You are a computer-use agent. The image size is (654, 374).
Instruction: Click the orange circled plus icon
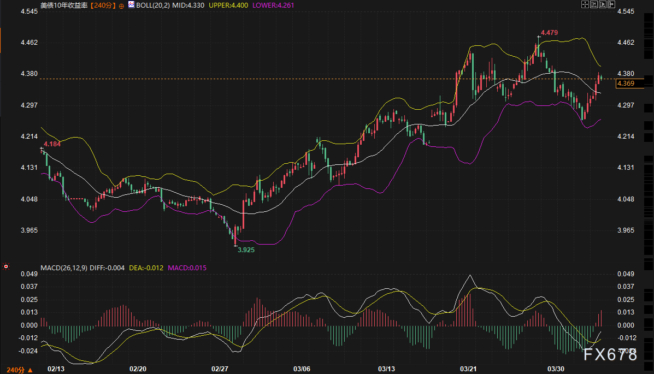pyautogui.click(x=121, y=5)
